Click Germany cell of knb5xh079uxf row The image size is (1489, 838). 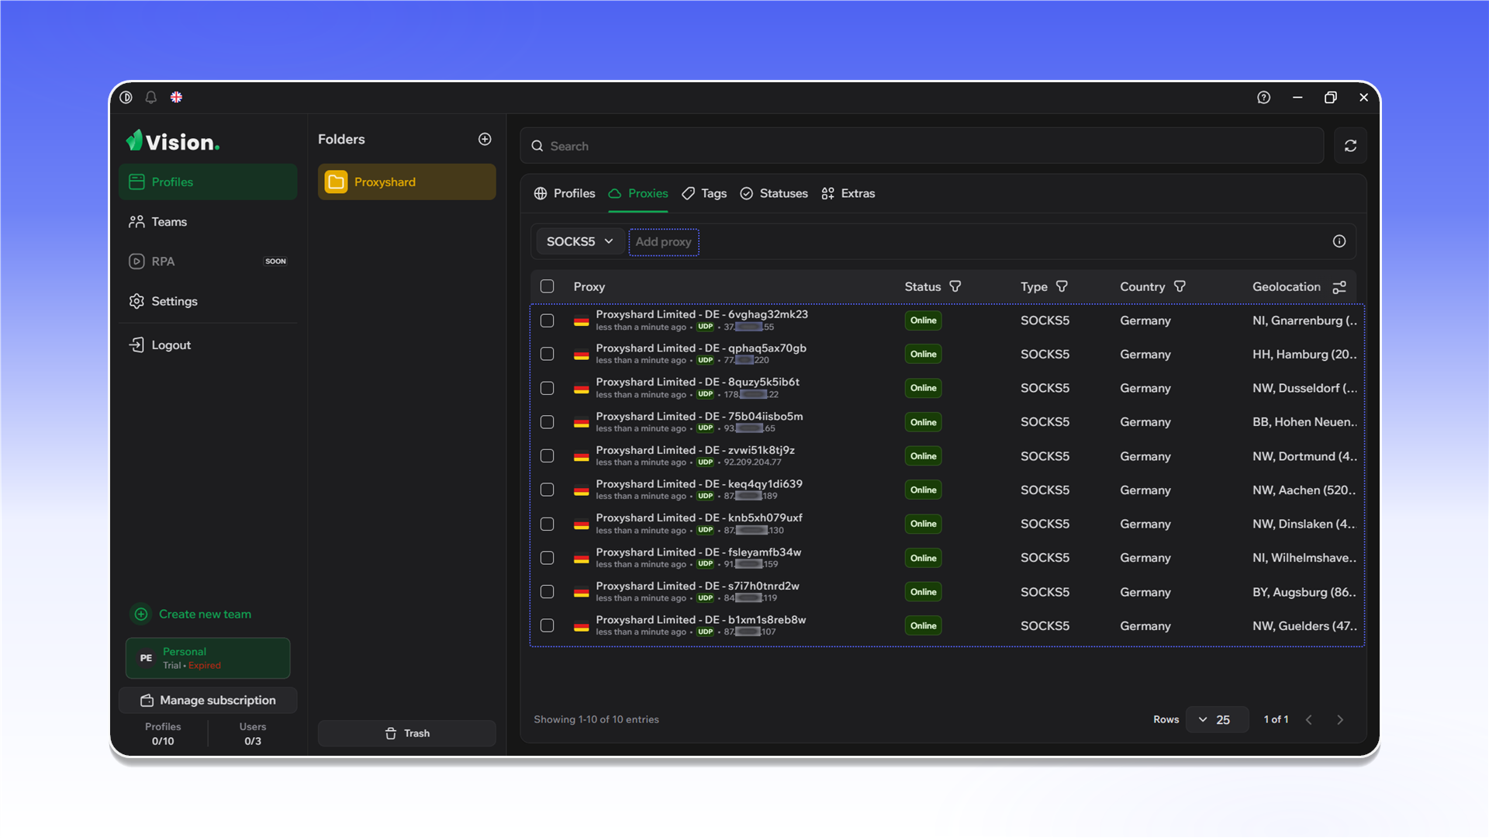tap(1145, 524)
